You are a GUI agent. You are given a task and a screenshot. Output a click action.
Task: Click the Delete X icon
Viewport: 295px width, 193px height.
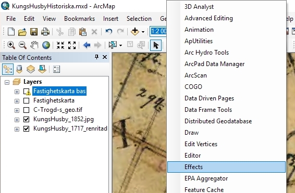click(94, 32)
